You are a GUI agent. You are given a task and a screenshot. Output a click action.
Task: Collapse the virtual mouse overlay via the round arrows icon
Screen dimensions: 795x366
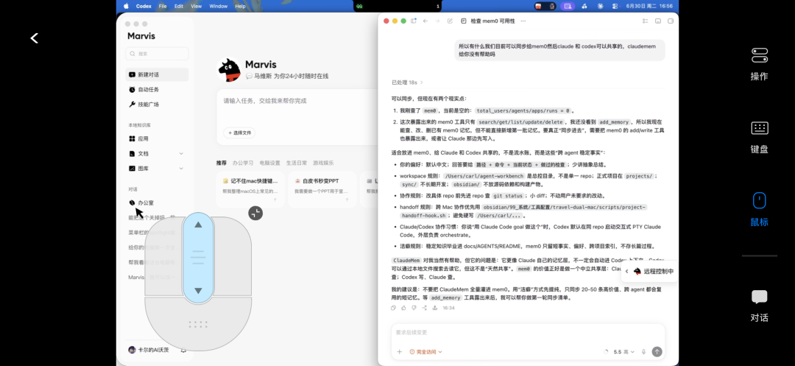[255, 213]
